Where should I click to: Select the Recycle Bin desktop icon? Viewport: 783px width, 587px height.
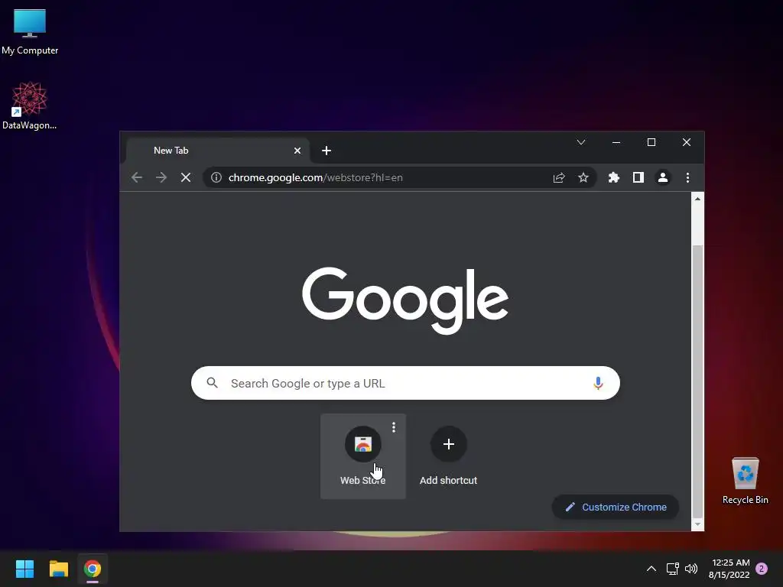(x=745, y=480)
